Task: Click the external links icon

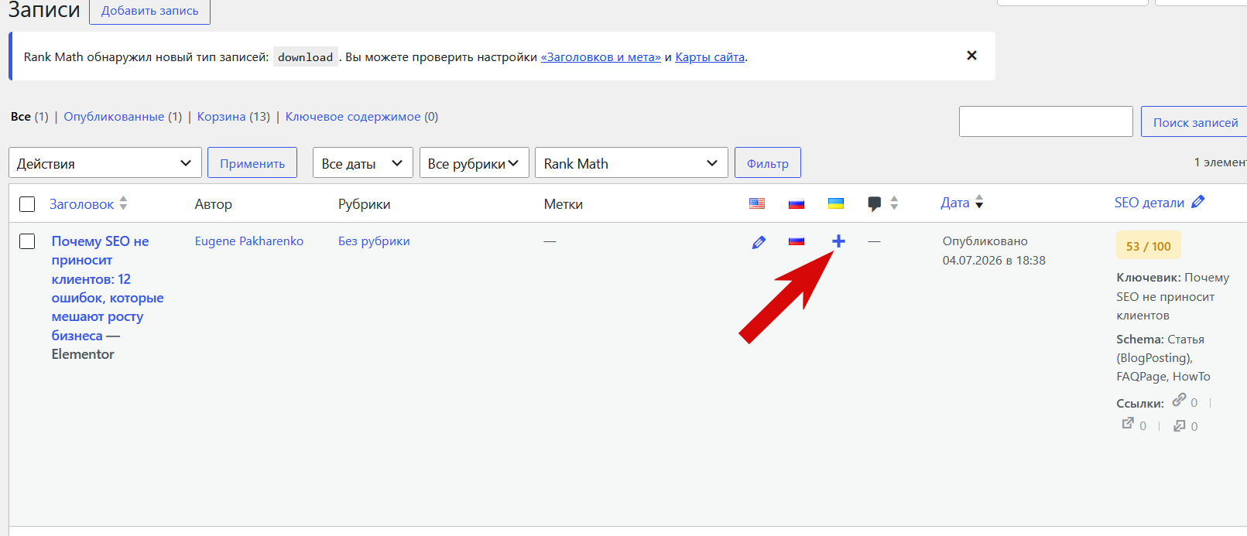Action: click(x=1128, y=424)
